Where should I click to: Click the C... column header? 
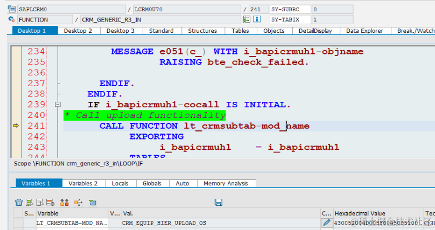[327, 213]
